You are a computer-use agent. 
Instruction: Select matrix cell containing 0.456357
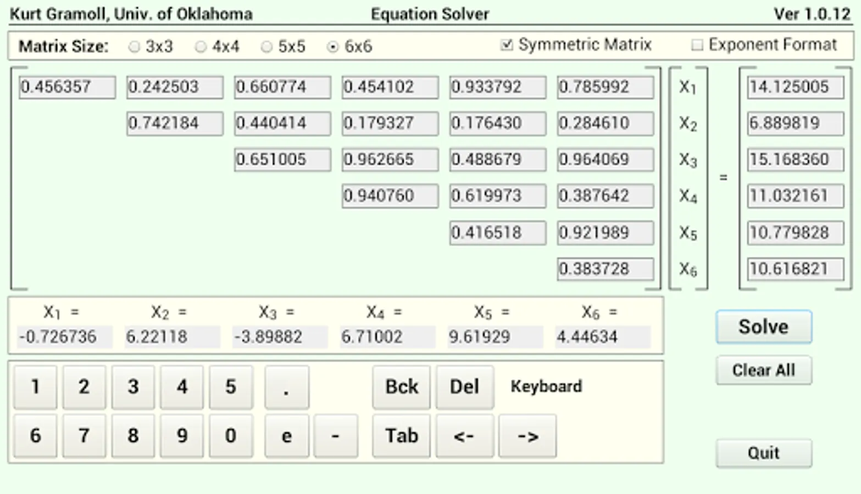point(67,87)
